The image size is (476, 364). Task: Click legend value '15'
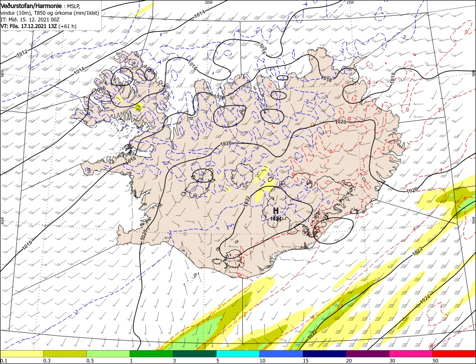click(x=306, y=361)
